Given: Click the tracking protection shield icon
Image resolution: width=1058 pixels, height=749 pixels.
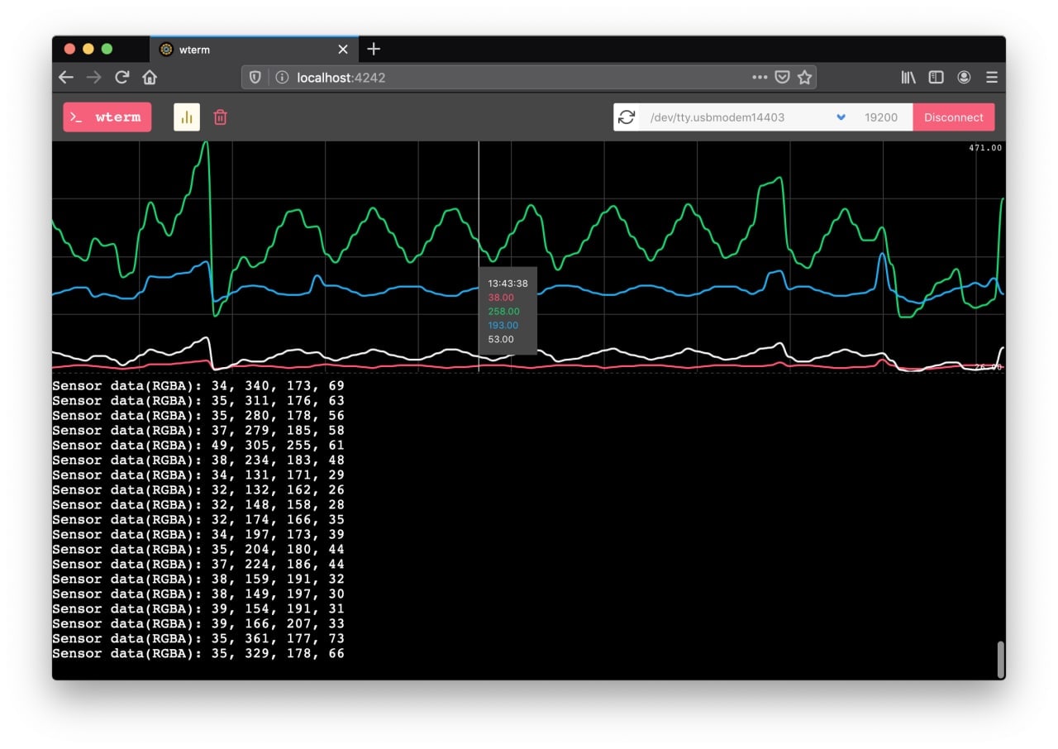Looking at the screenshot, I should pyautogui.click(x=255, y=77).
